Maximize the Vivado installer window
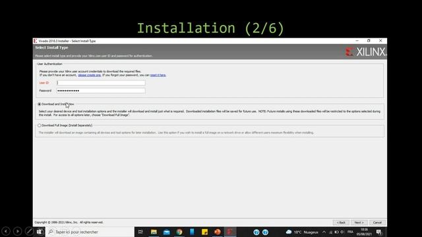 click(x=369, y=41)
